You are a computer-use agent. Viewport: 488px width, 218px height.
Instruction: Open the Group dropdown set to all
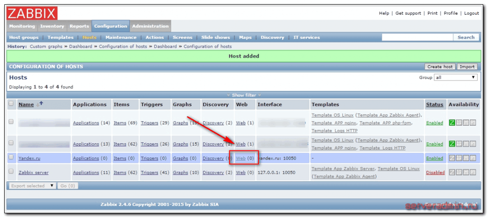point(456,77)
